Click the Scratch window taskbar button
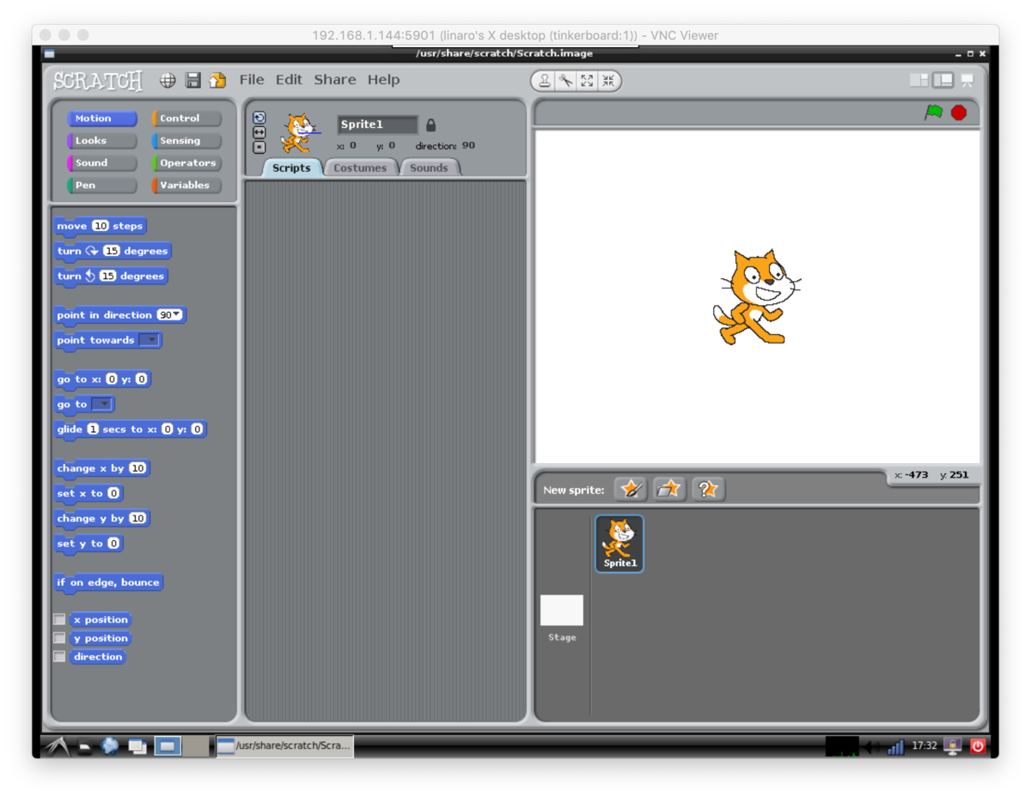This screenshot has width=1031, height=798. [284, 746]
